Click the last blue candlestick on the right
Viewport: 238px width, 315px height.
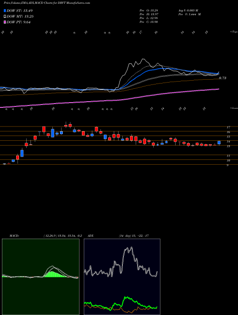click(x=219, y=142)
